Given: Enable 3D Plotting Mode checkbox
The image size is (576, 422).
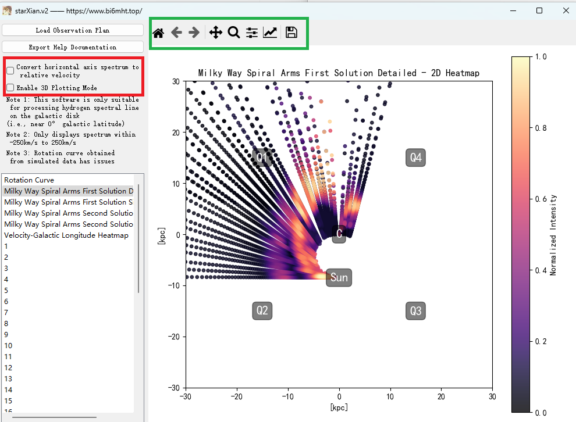Looking at the screenshot, I should pos(10,88).
